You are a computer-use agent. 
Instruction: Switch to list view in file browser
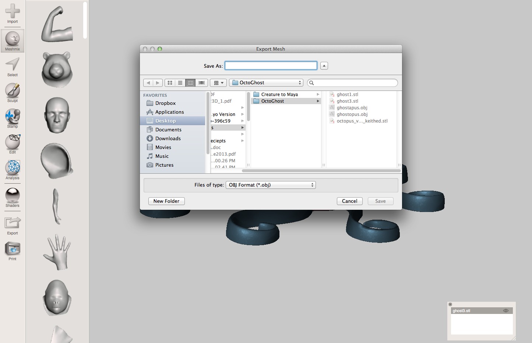tap(180, 82)
